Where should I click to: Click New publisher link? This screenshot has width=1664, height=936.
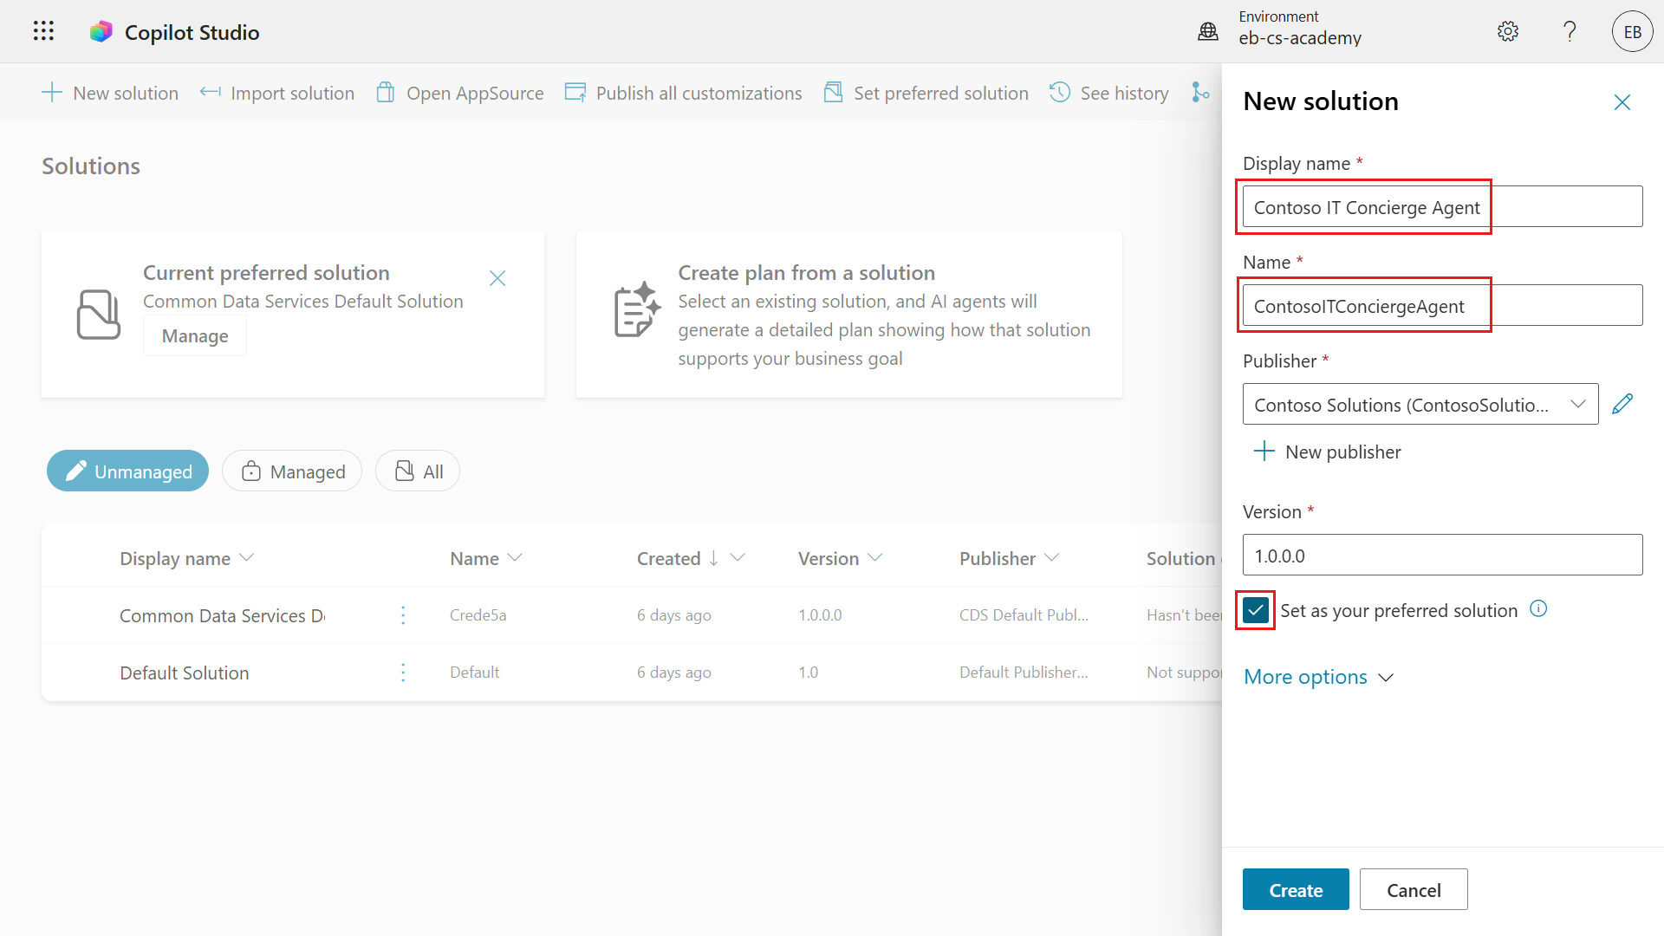(1327, 452)
